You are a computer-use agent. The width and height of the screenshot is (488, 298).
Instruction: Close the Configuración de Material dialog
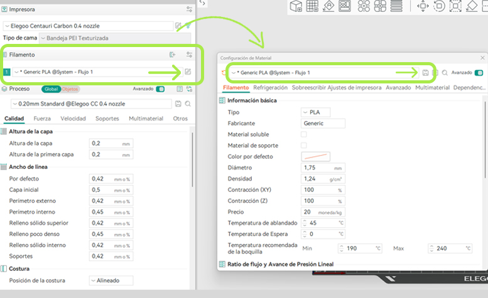(x=482, y=58)
